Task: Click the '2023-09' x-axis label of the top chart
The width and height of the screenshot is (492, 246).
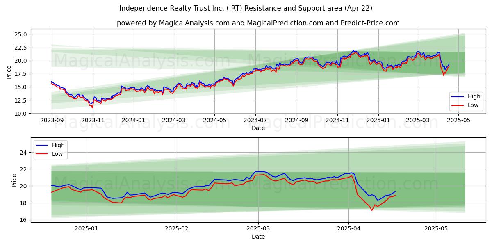Action: pyautogui.click(x=52, y=121)
